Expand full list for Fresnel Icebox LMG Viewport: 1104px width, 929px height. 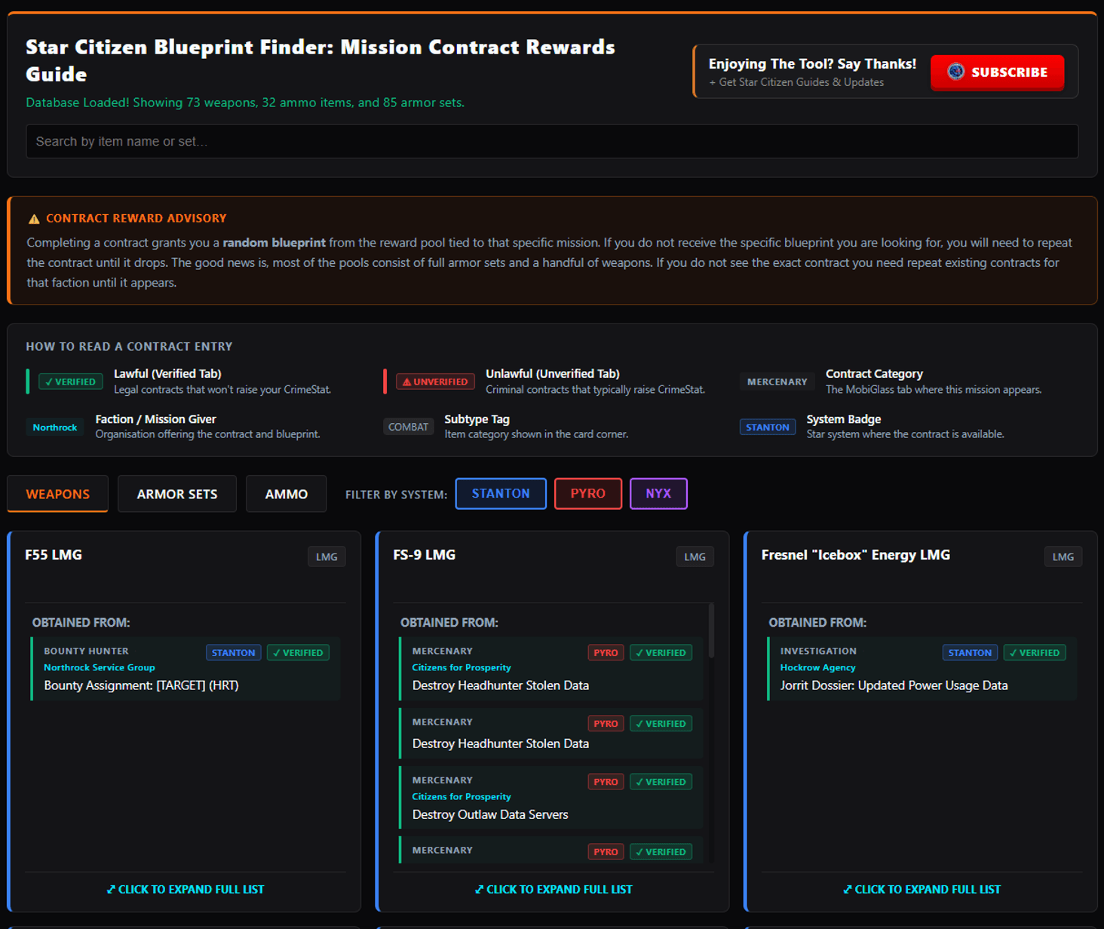point(922,889)
